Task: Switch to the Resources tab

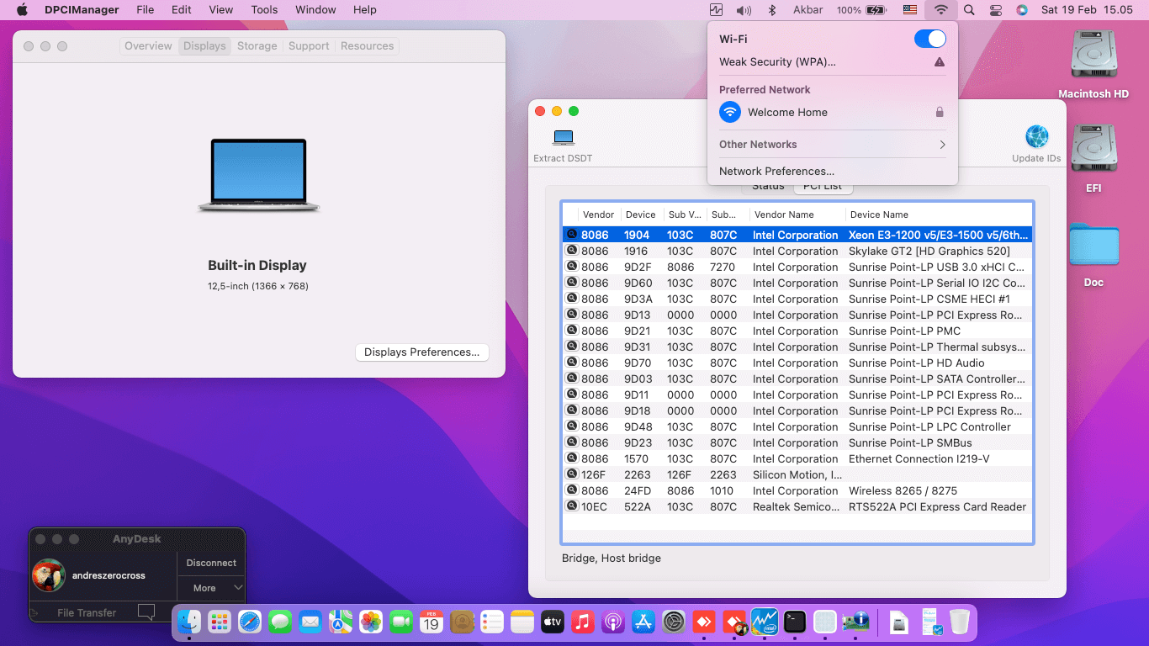Action: (367, 46)
